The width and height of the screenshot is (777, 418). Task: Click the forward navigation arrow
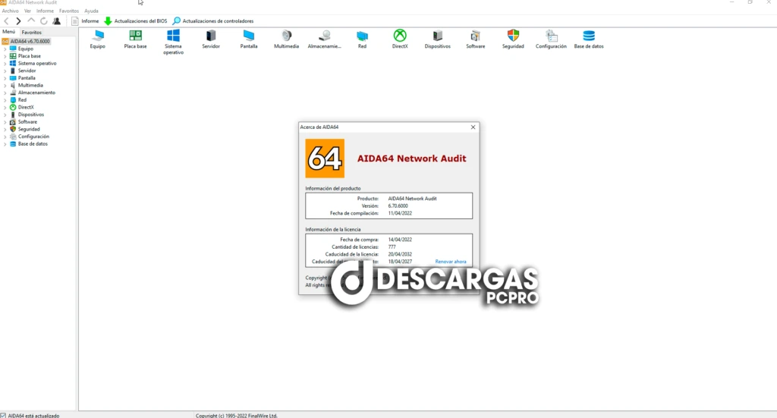[19, 21]
